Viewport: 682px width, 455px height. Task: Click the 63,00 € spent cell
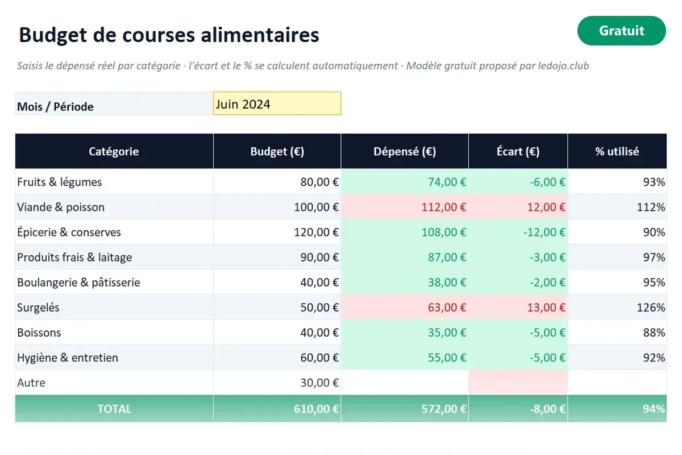coord(405,307)
